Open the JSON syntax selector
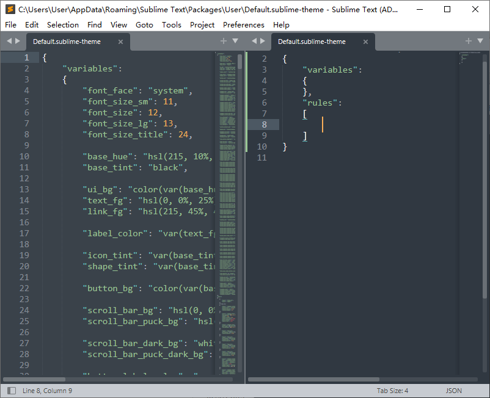The width and height of the screenshot is (490, 398). click(x=453, y=390)
